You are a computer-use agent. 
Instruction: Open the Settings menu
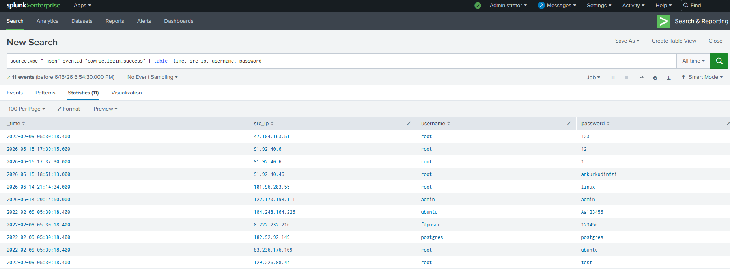(x=599, y=6)
